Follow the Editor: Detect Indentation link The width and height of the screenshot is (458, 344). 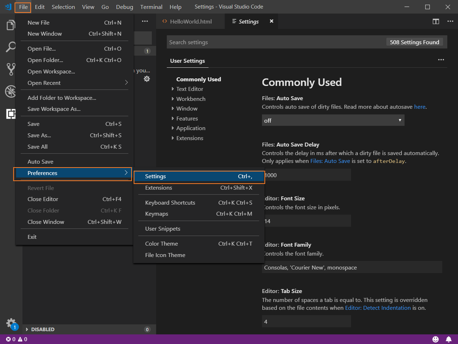pos(377,308)
